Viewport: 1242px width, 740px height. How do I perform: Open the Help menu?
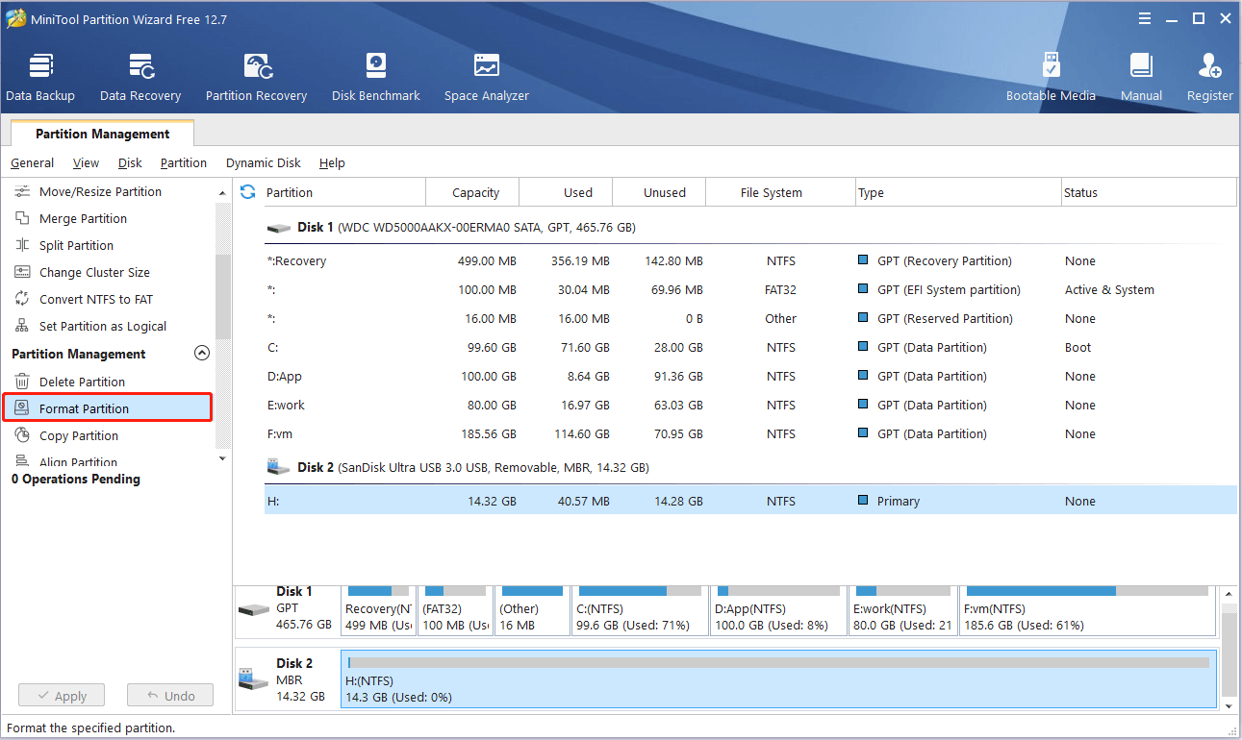[x=332, y=163]
